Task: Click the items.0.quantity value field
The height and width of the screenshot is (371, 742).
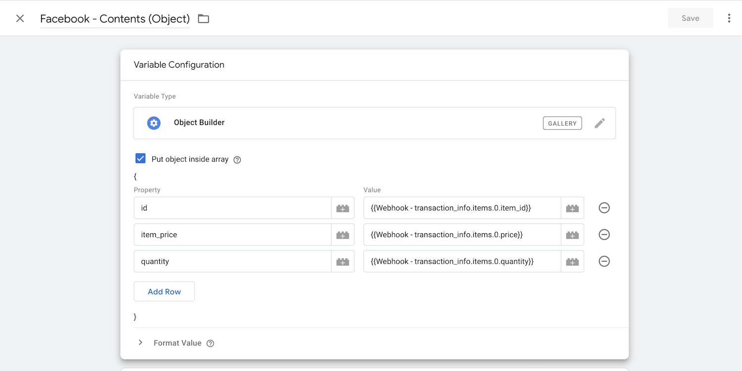Action: pos(462,261)
